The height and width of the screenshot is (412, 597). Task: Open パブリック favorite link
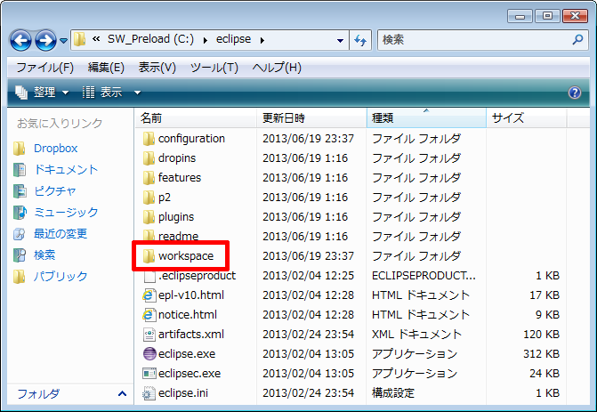[x=61, y=276]
